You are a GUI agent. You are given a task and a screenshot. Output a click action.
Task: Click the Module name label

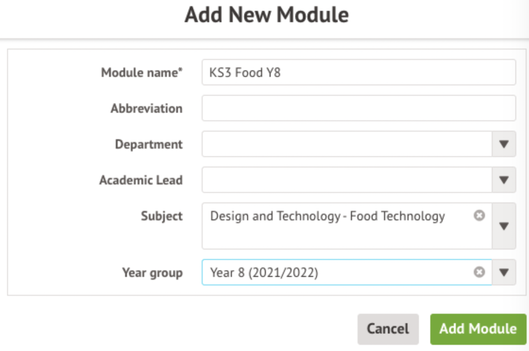[142, 73]
